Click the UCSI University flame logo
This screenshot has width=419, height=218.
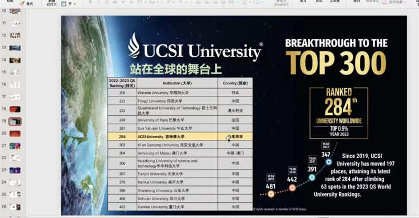click(134, 46)
